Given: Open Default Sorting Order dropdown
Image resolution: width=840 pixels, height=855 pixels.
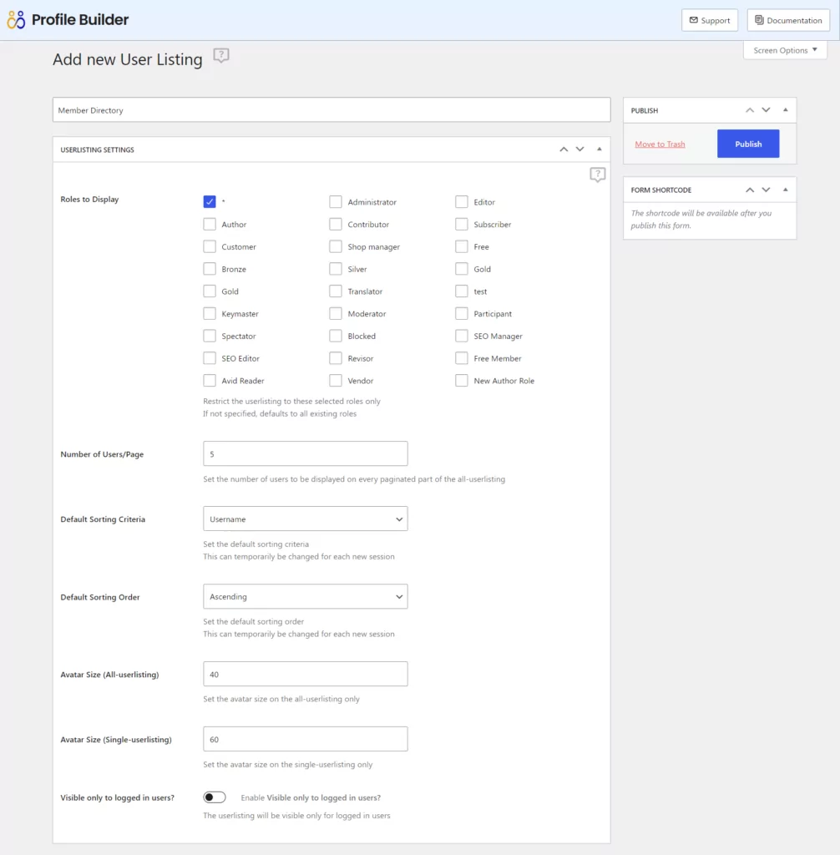Looking at the screenshot, I should click(x=306, y=596).
